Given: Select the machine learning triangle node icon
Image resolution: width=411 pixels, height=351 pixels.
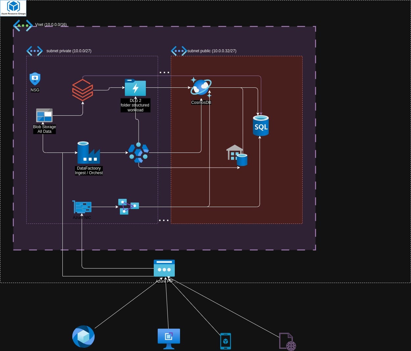Looking at the screenshot, I should (x=129, y=207).
